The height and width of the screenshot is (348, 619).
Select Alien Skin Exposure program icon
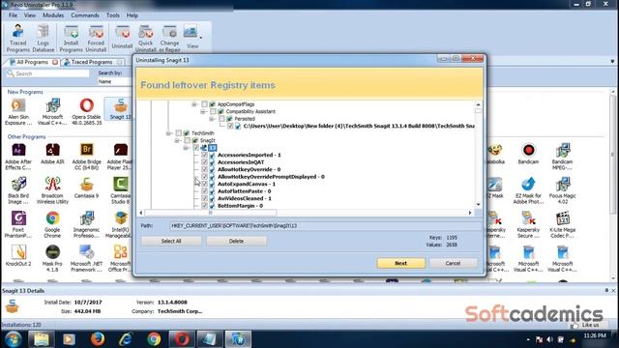pos(18,112)
